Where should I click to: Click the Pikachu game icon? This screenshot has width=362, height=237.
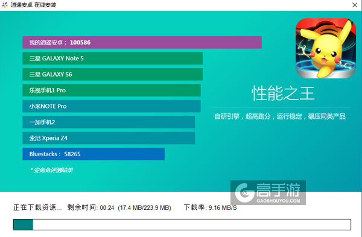(326, 48)
